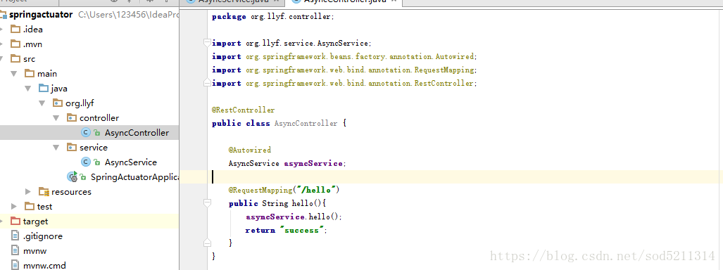Click the src folder icon
723x270 pixels.
(15, 59)
